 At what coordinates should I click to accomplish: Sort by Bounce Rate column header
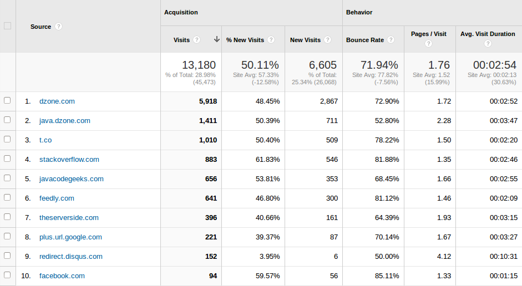[365, 40]
